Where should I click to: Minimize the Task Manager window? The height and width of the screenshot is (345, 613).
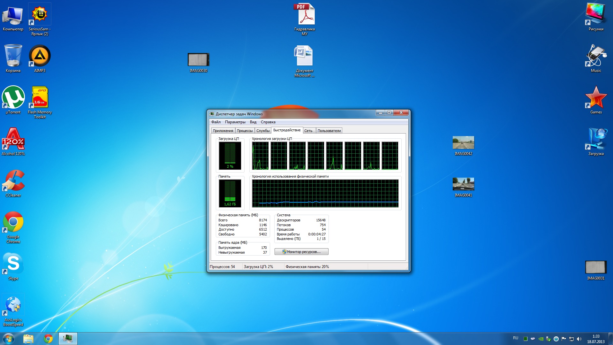point(380,112)
